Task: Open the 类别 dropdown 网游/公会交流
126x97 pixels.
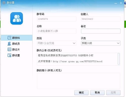Action: click(x=57, y=43)
